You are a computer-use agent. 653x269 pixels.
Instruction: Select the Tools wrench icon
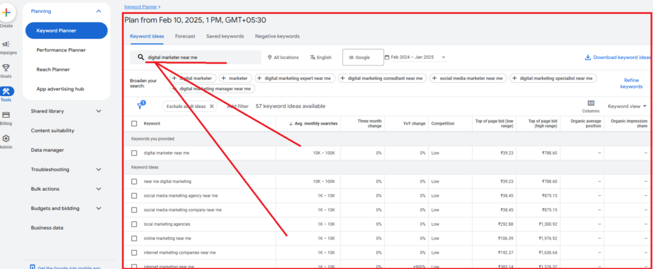click(x=6, y=92)
